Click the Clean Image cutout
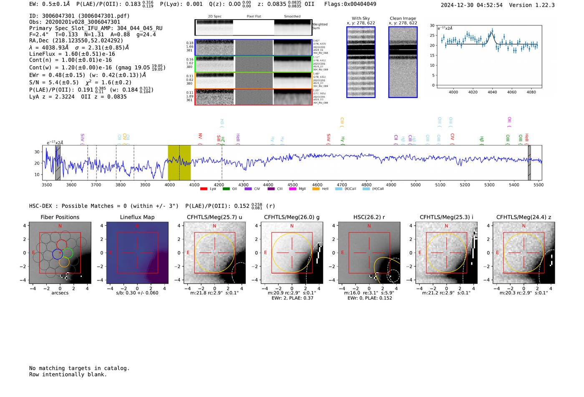 click(403, 62)
